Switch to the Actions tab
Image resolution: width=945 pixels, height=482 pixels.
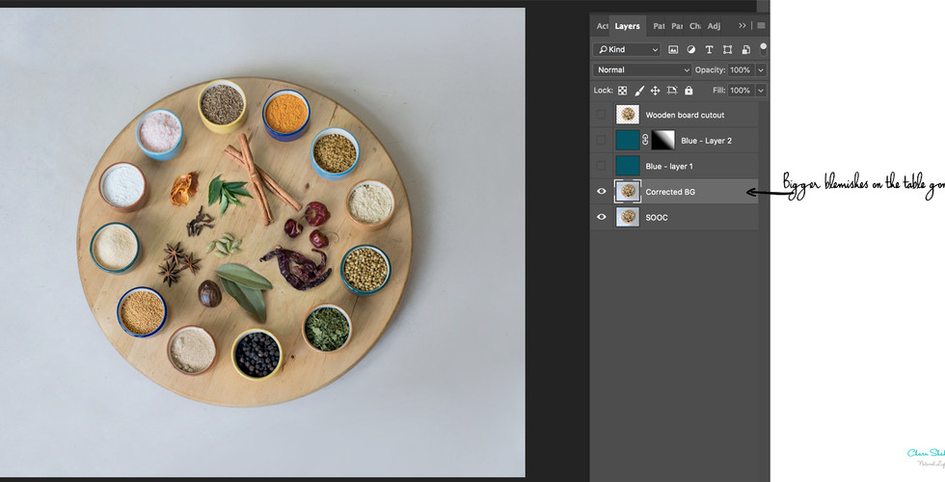[602, 26]
